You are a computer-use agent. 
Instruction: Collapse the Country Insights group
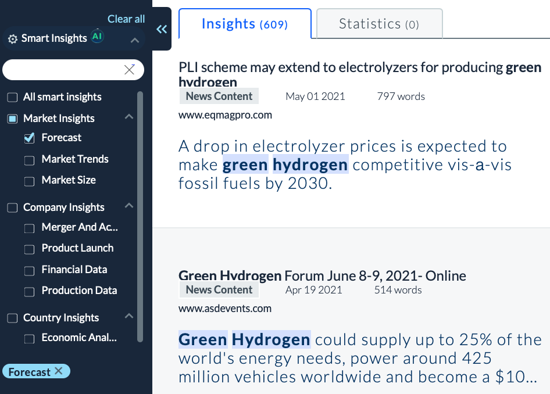pos(129,317)
